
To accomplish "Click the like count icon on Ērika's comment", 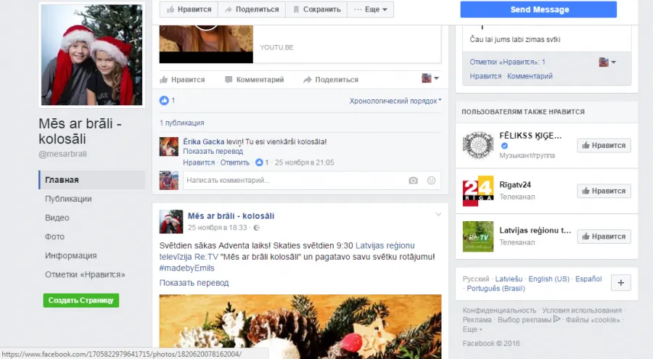I will point(259,162).
